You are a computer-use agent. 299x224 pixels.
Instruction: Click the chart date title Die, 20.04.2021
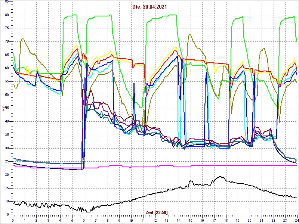point(149,7)
